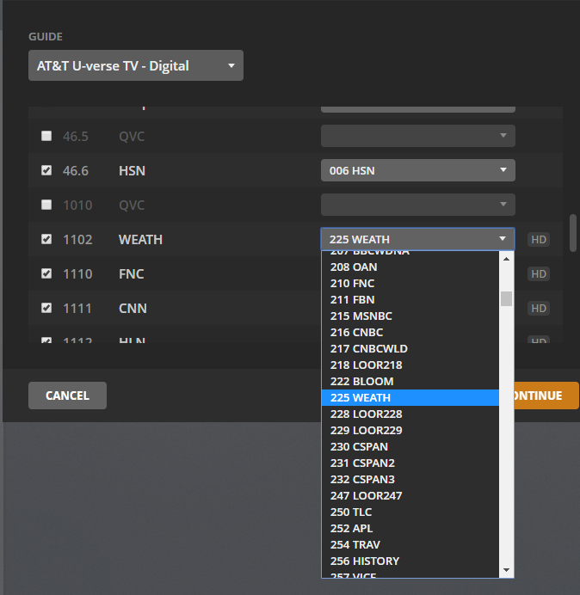Select 210 FNC from the list
This screenshot has width=580, height=595.
click(x=410, y=284)
